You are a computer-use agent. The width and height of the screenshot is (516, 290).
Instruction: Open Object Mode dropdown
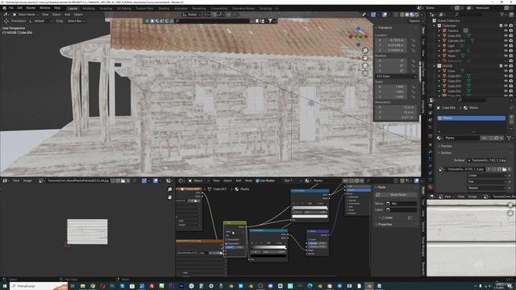click(25, 14)
